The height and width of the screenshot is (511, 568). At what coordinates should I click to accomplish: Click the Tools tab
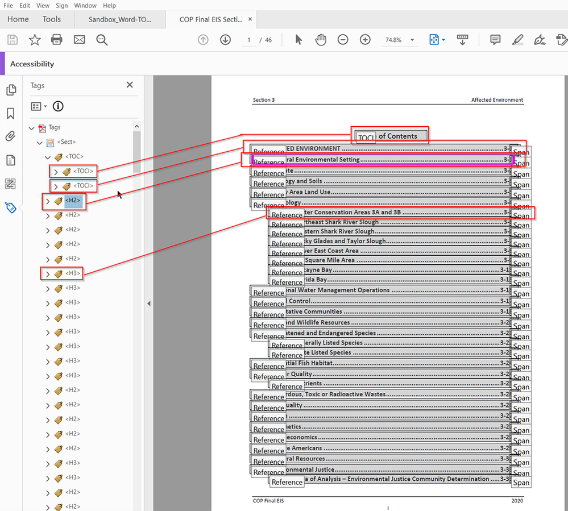[52, 19]
